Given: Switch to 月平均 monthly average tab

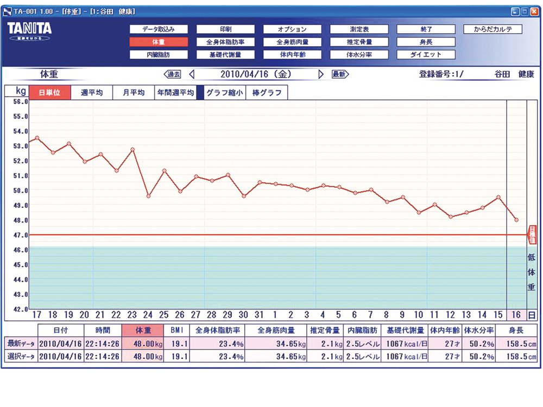Looking at the screenshot, I should [x=133, y=93].
